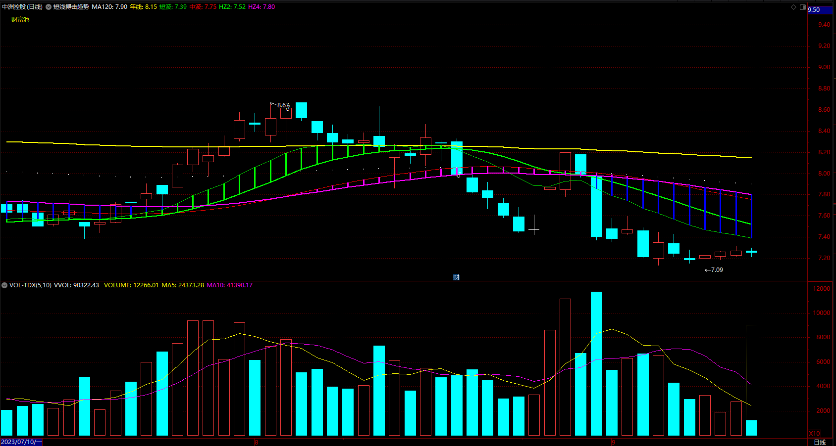Click the X10 volume scale label
The width and height of the screenshot is (836, 446).
(x=815, y=433)
